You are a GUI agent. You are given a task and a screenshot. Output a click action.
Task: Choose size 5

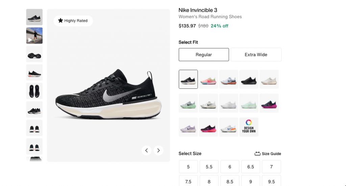click(x=188, y=167)
